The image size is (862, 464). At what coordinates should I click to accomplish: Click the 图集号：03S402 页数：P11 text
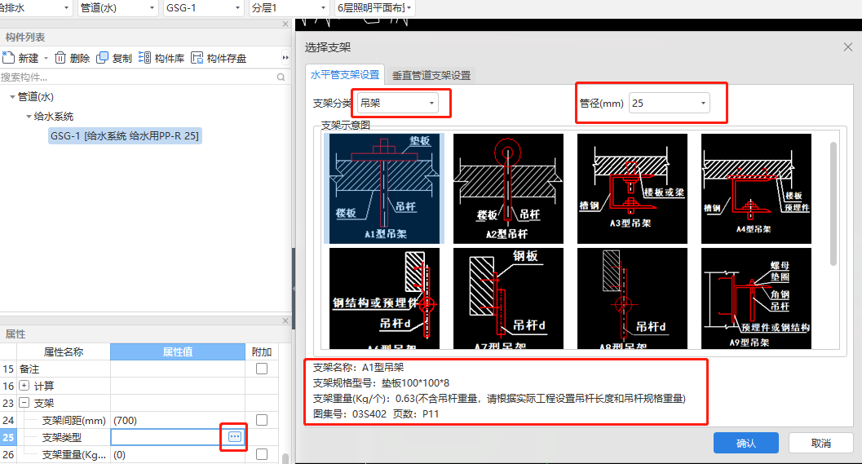(x=376, y=413)
